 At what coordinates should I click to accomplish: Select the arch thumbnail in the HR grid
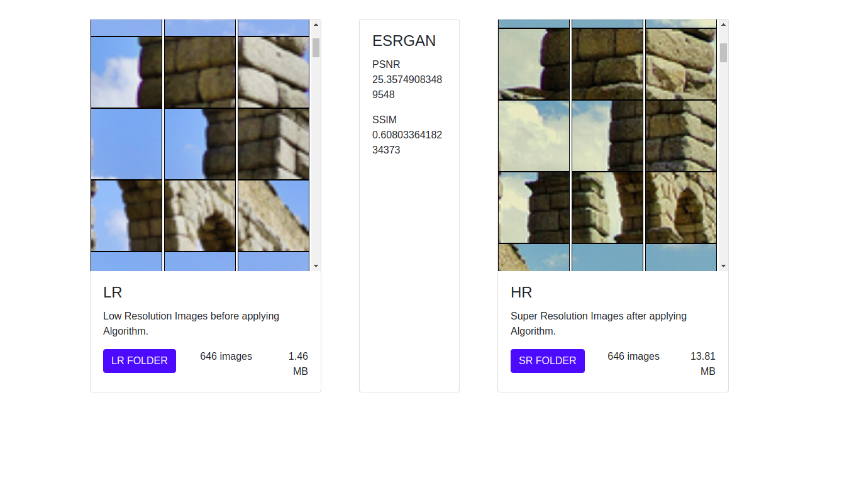click(x=680, y=208)
